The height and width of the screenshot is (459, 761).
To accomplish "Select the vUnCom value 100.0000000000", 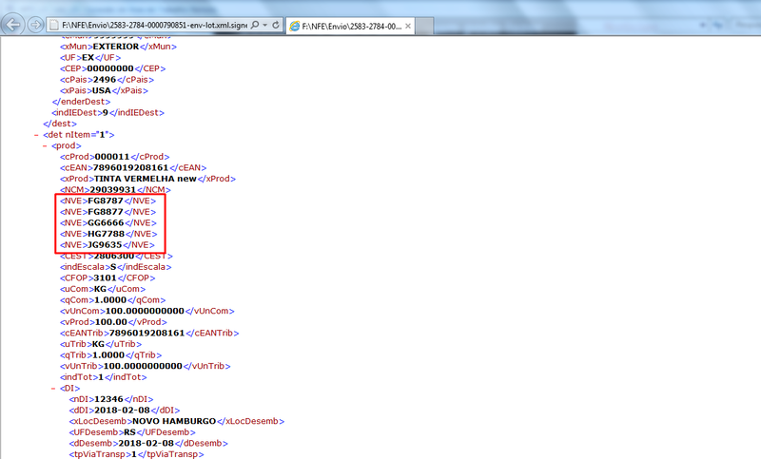I will point(145,311).
